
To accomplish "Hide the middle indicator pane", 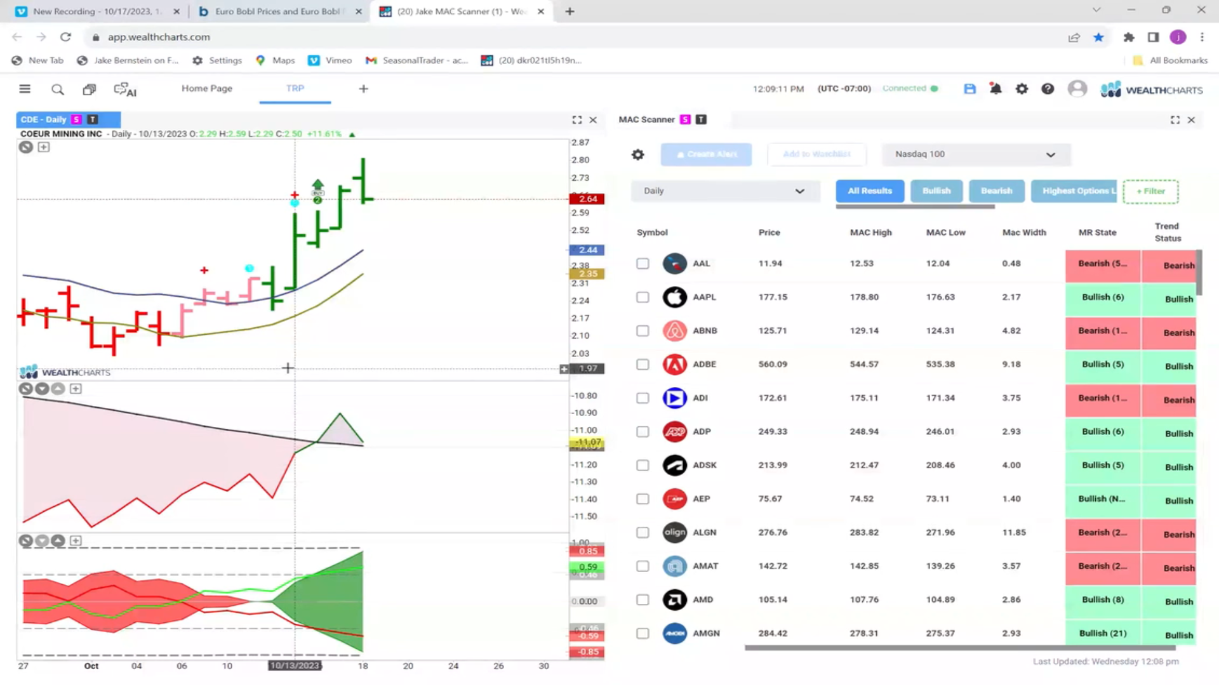I will pyautogui.click(x=25, y=389).
